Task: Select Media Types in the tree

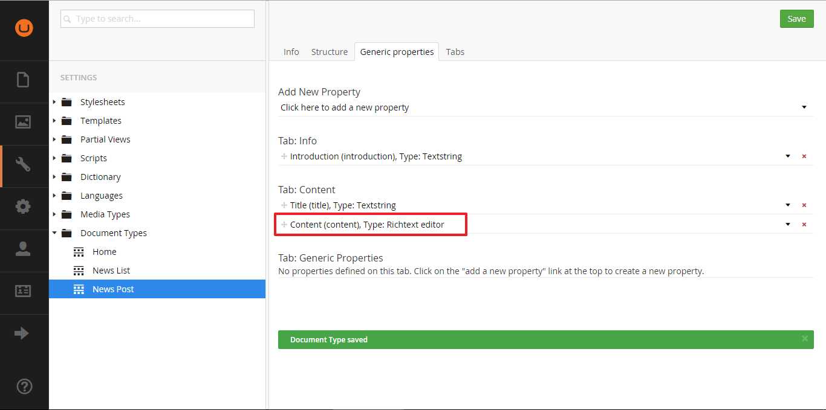Action: coord(105,214)
